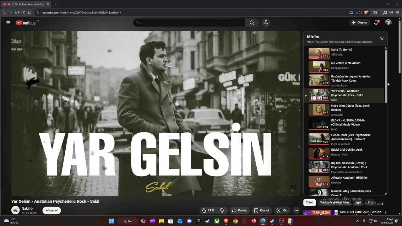Go back in the browser

tap(4, 13)
